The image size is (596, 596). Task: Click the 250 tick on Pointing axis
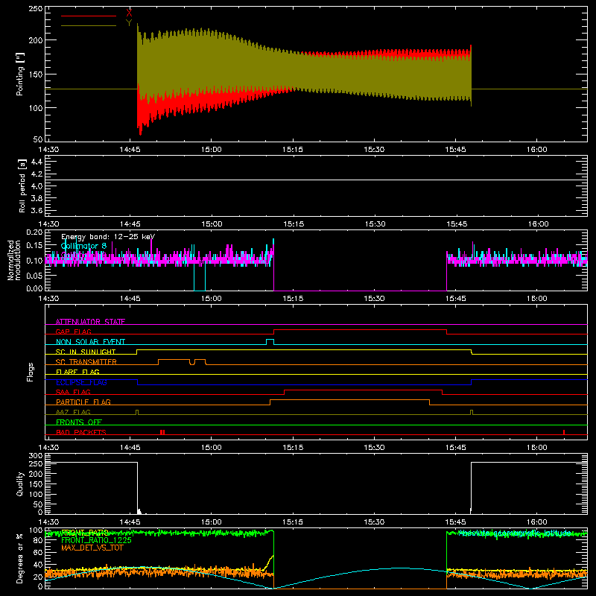(x=36, y=9)
